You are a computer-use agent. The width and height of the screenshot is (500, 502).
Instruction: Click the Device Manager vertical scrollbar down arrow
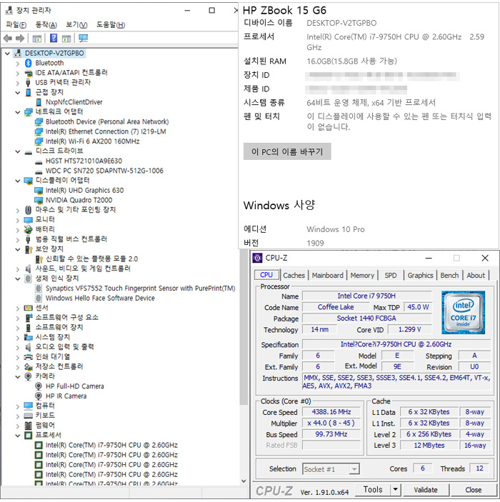tap(244, 481)
